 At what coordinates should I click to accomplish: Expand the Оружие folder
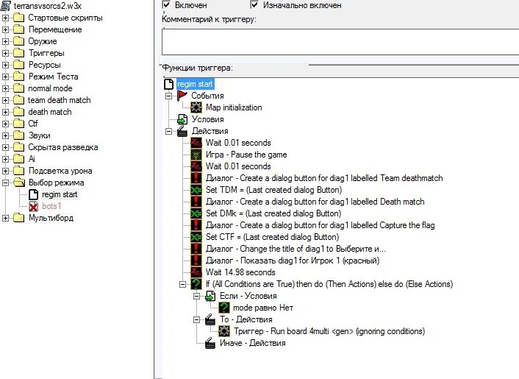[5, 41]
